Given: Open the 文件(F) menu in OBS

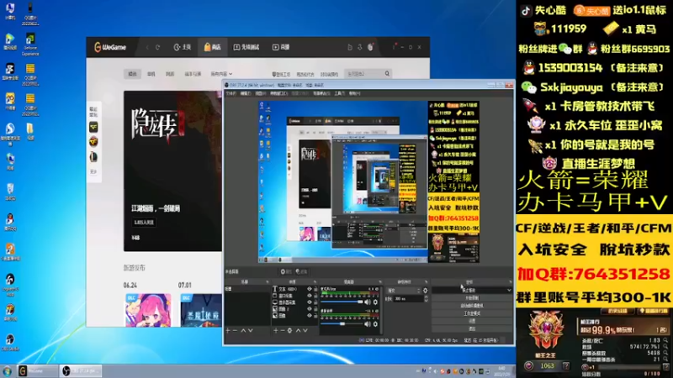Looking at the screenshot, I should click(231, 93).
